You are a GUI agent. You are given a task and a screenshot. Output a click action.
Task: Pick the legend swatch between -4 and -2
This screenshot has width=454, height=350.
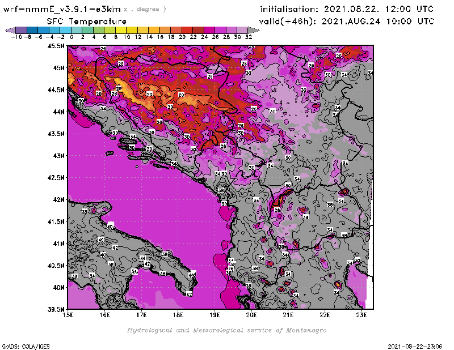pos(54,30)
